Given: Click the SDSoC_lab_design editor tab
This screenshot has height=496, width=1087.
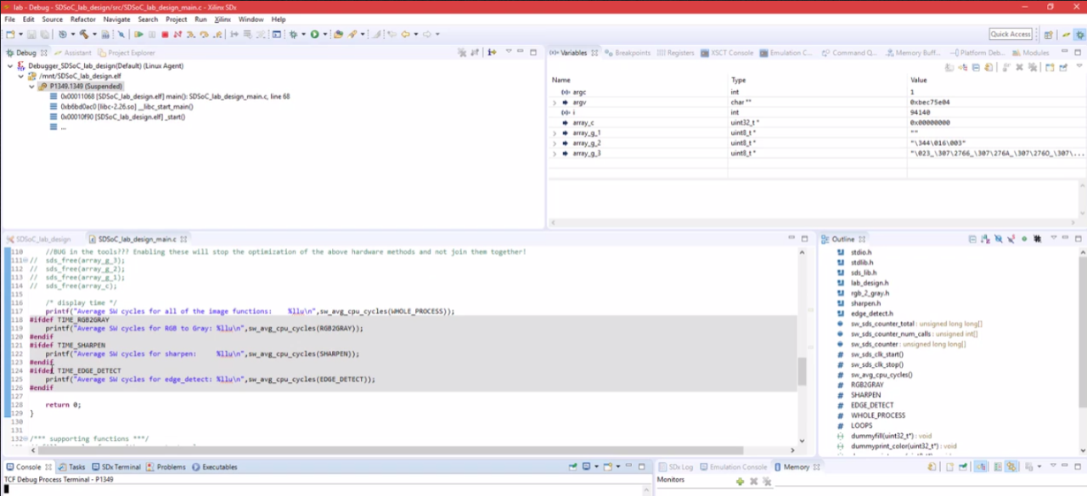Looking at the screenshot, I should coord(40,240).
